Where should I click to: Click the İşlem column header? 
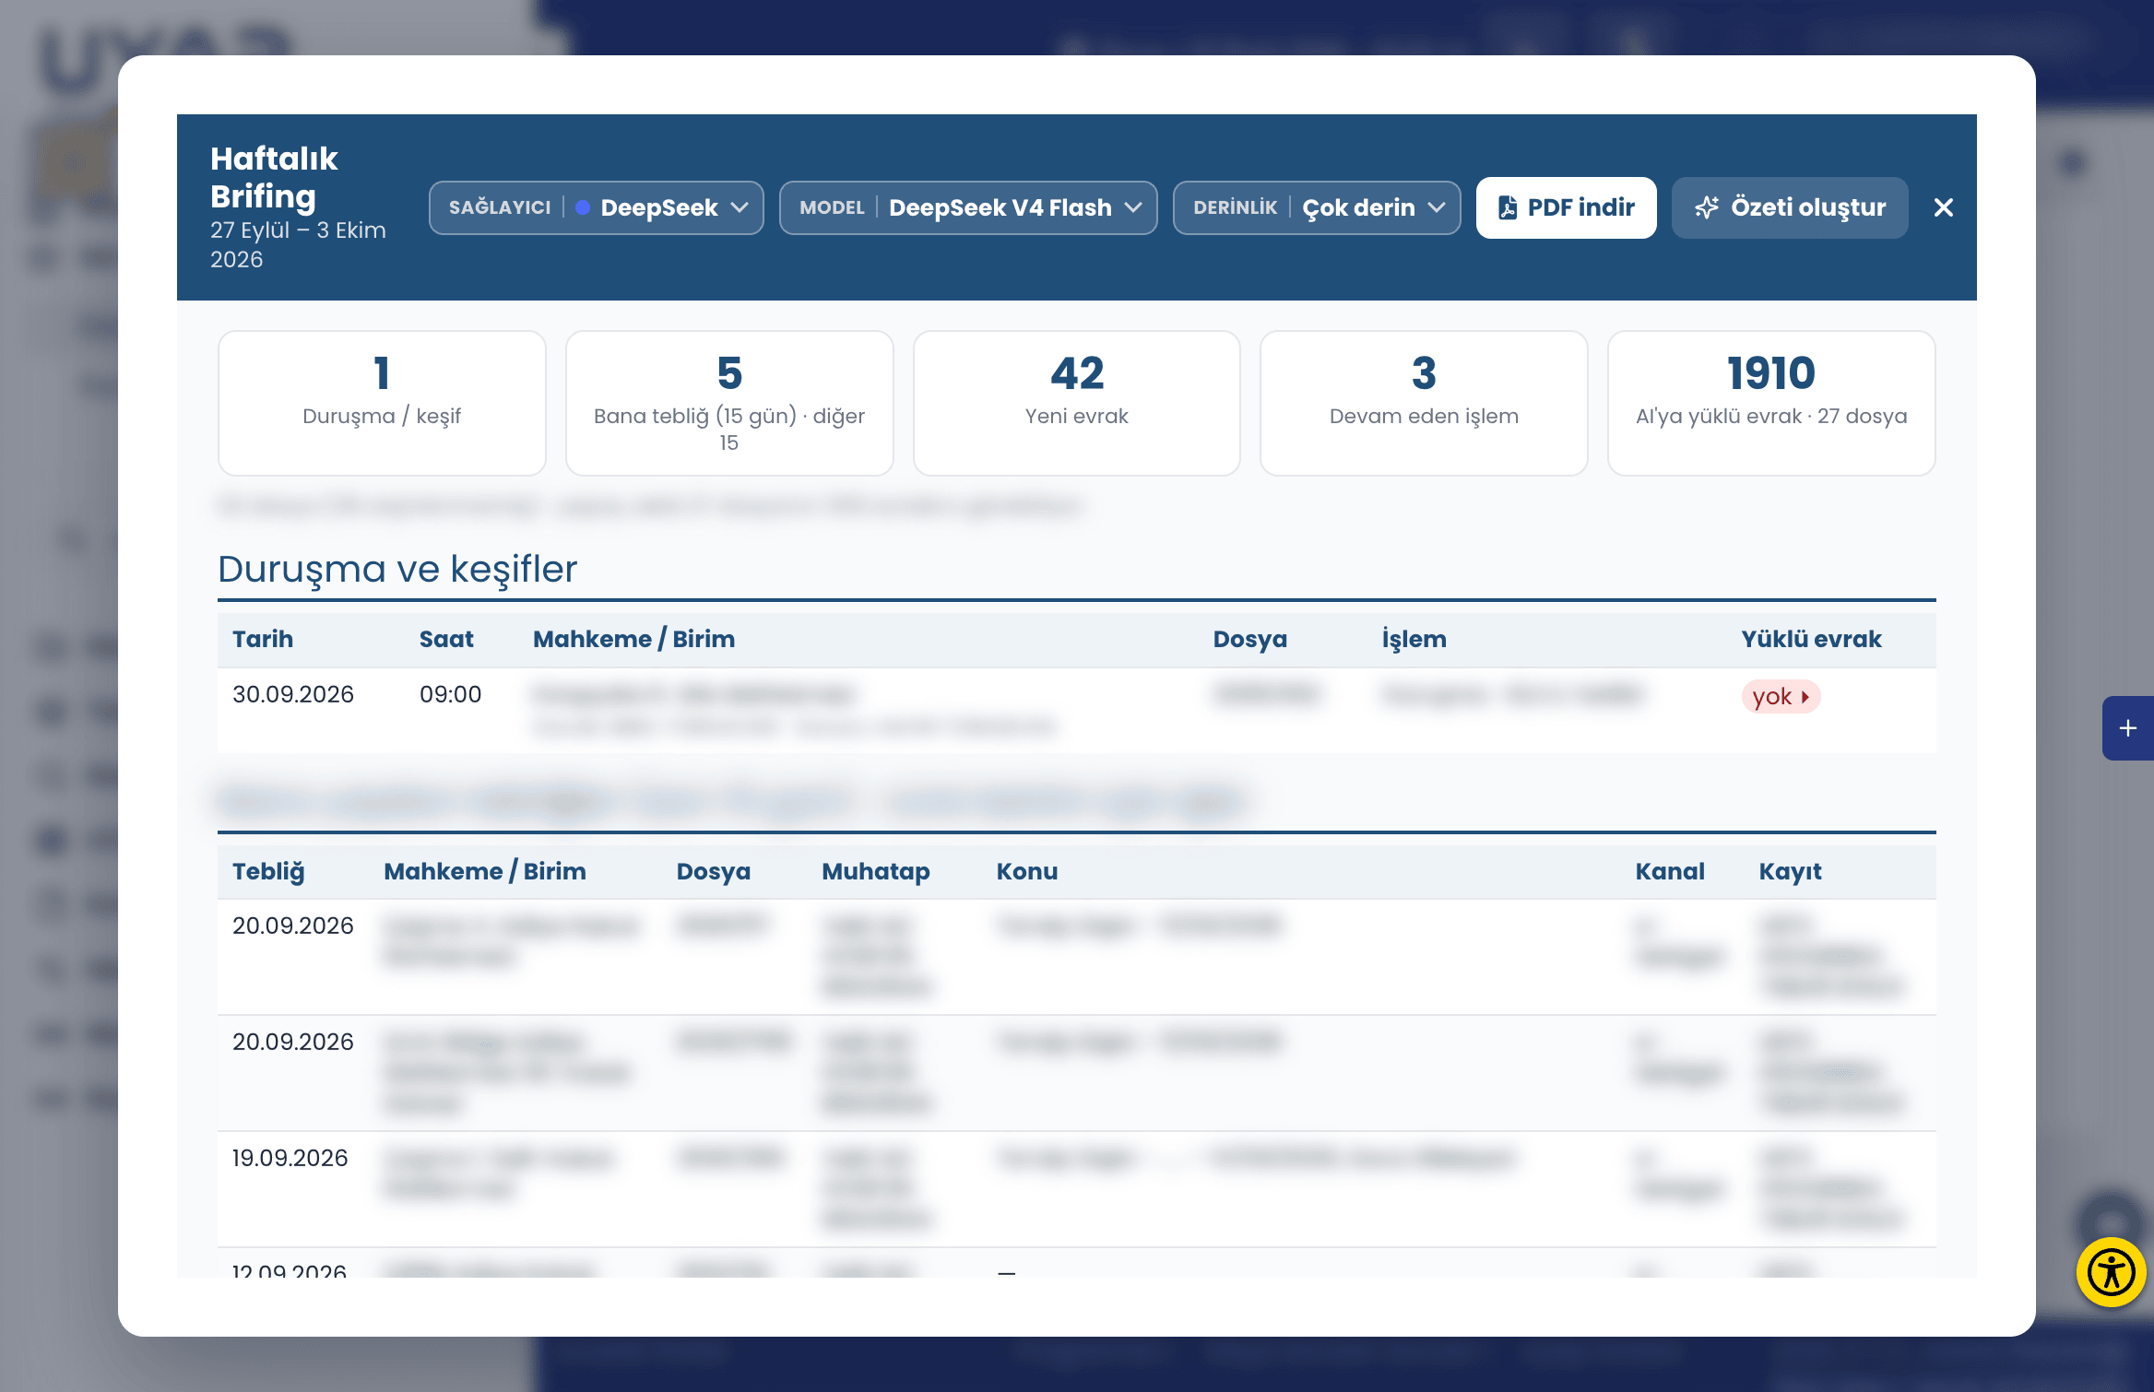coord(1414,639)
